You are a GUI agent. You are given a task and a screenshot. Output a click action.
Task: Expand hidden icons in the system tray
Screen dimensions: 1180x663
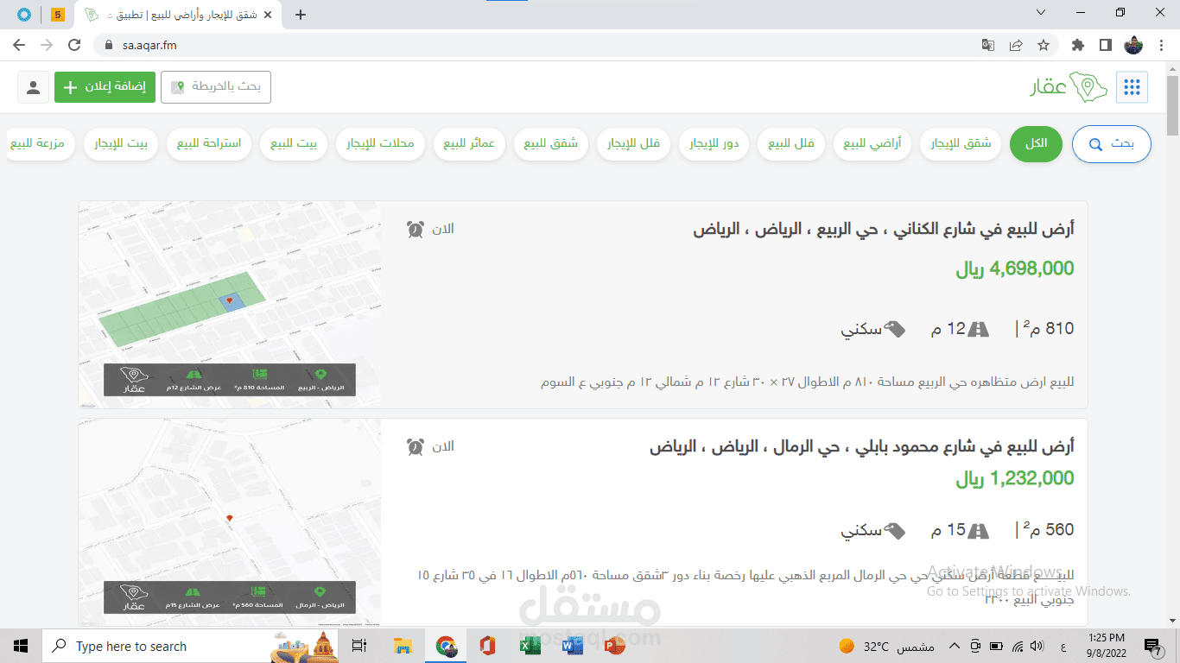(x=955, y=645)
